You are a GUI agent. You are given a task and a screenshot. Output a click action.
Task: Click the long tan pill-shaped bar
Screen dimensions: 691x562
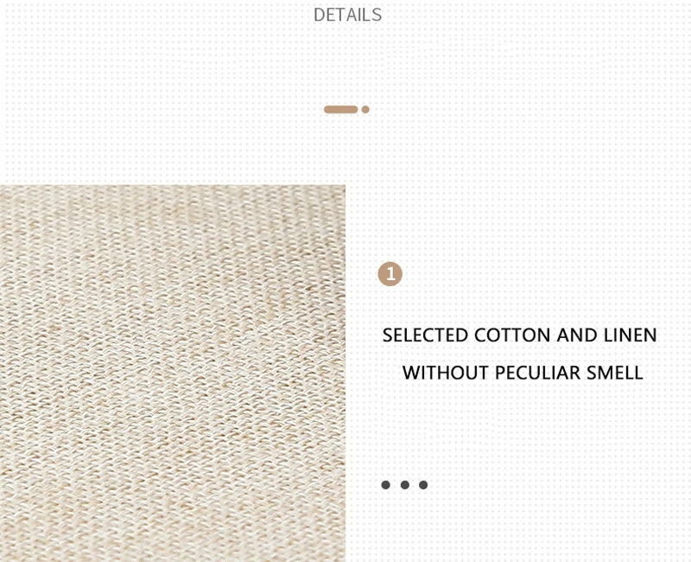pos(340,110)
